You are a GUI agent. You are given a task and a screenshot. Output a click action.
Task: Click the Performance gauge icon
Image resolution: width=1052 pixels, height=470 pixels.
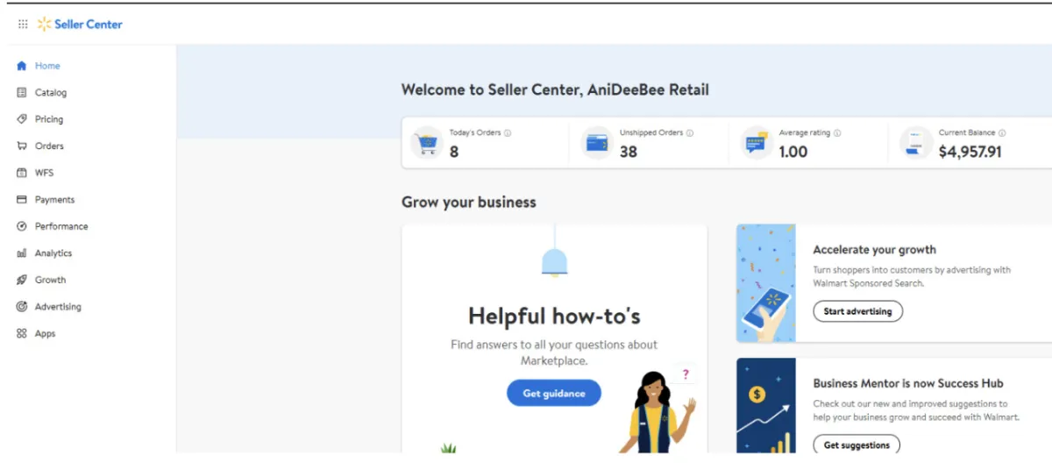(x=22, y=226)
